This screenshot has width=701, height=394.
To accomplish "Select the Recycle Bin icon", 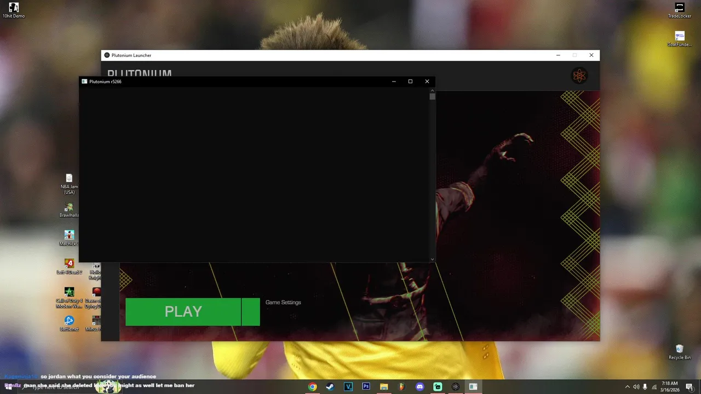I will pos(680,352).
